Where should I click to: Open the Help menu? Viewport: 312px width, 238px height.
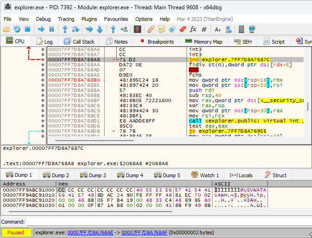point(164,19)
